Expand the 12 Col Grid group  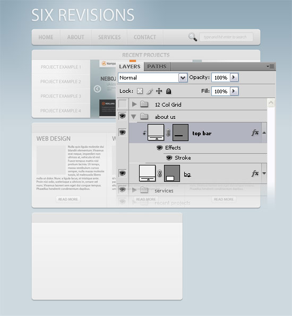134,104
